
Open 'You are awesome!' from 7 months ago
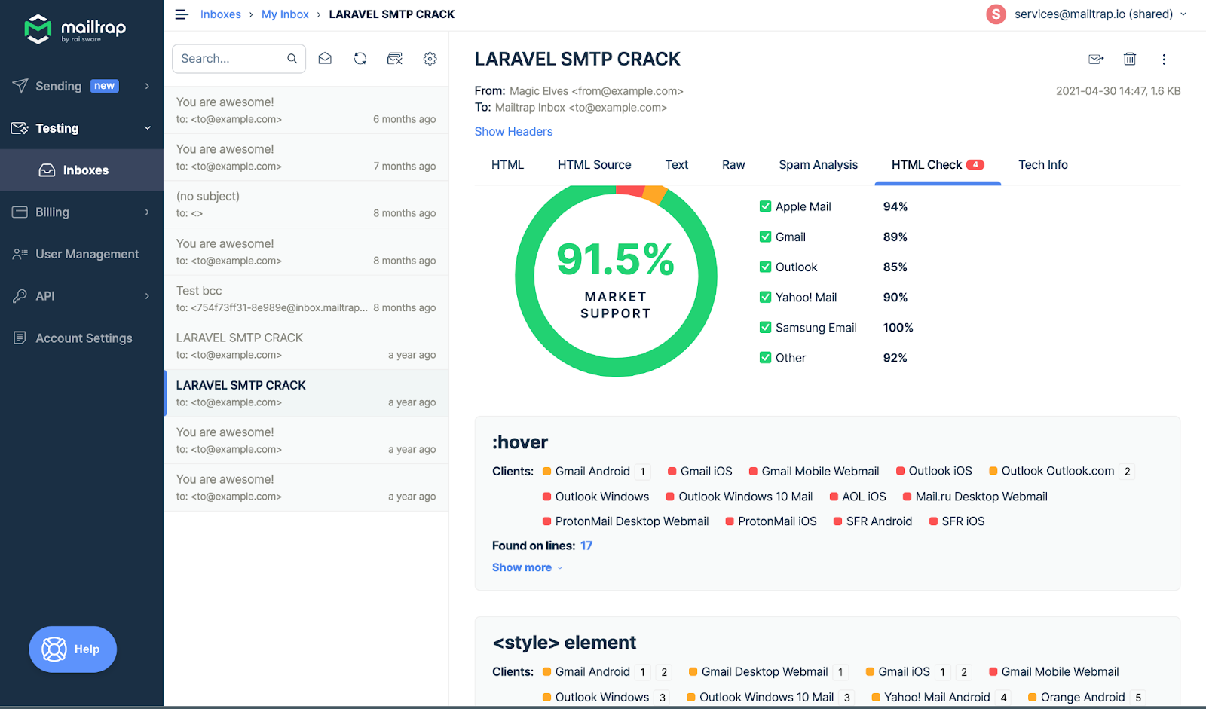point(306,157)
